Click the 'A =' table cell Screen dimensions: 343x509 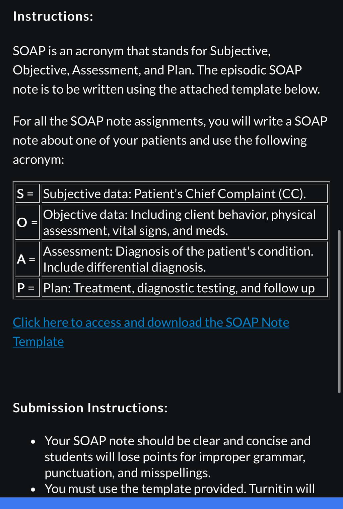point(27,259)
